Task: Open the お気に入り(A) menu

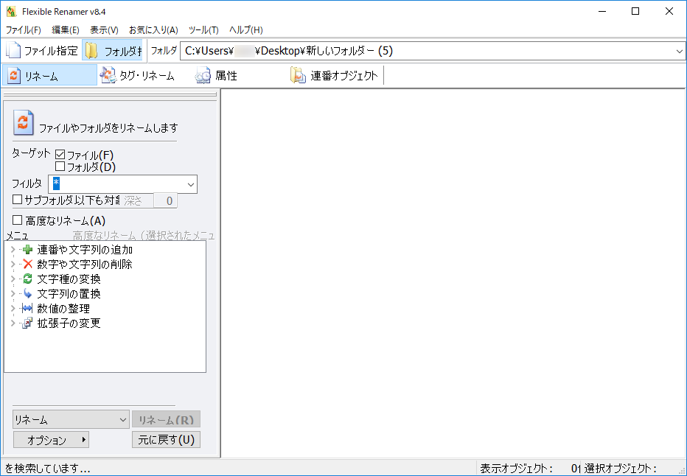Action: [x=153, y=30]
